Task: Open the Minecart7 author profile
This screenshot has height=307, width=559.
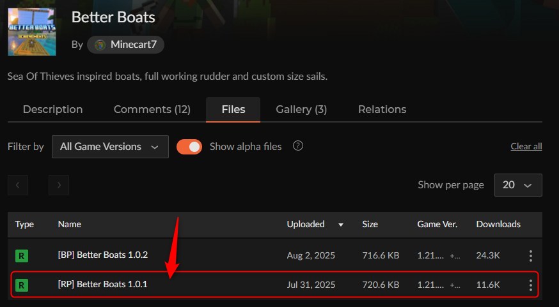Action: 125,45
